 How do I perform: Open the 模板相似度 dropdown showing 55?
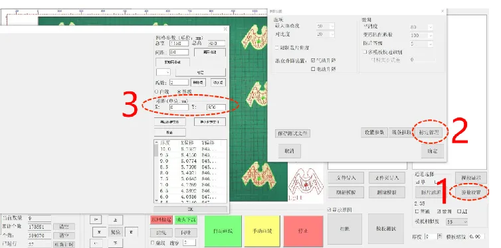click(457, 221)
